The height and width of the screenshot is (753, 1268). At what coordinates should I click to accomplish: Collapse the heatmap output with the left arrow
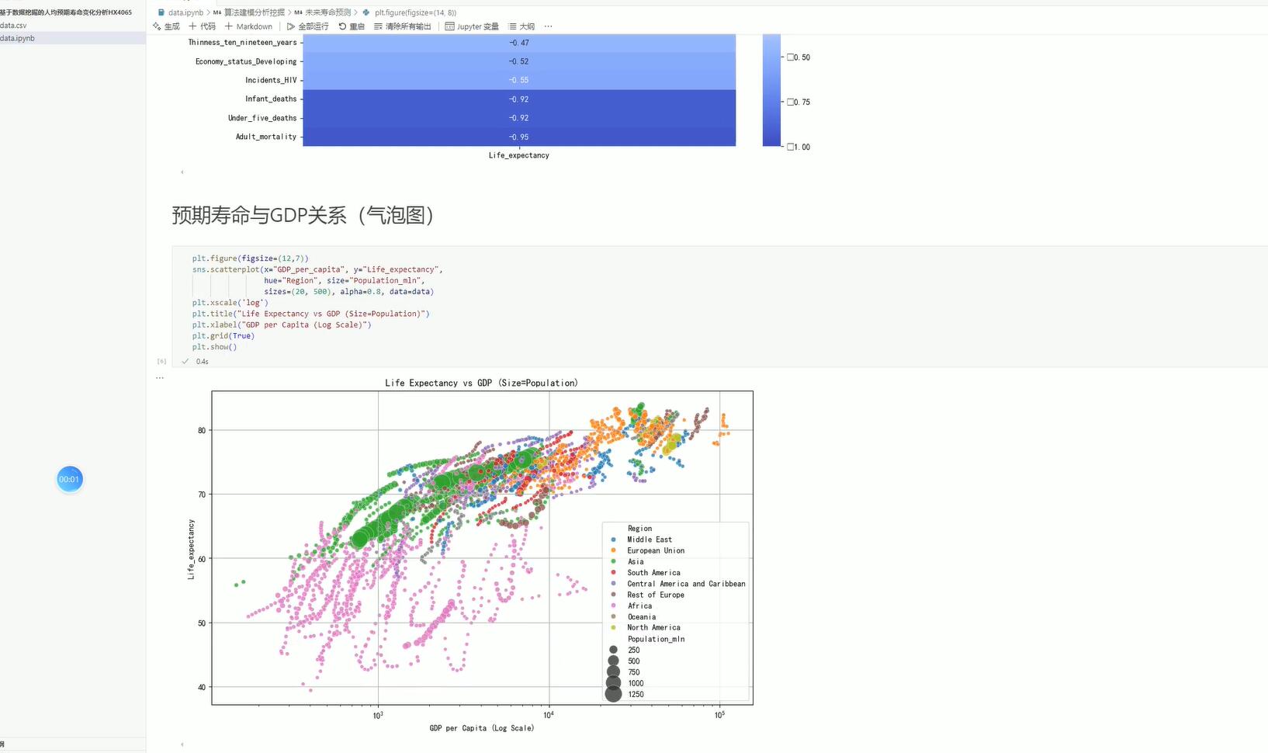pyautogui.click(x=182, y=172)
